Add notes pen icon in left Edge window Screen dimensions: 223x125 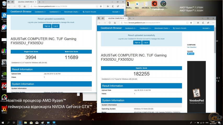tap(113, 6)
